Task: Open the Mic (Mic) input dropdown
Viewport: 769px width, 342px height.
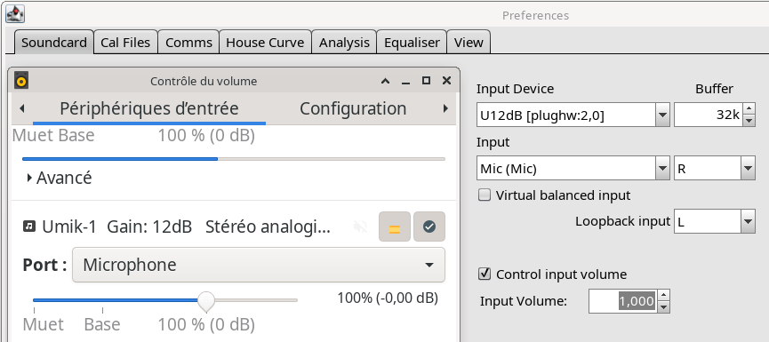Action: (x=662, y=169)
